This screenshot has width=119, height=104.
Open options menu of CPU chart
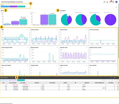28,30
